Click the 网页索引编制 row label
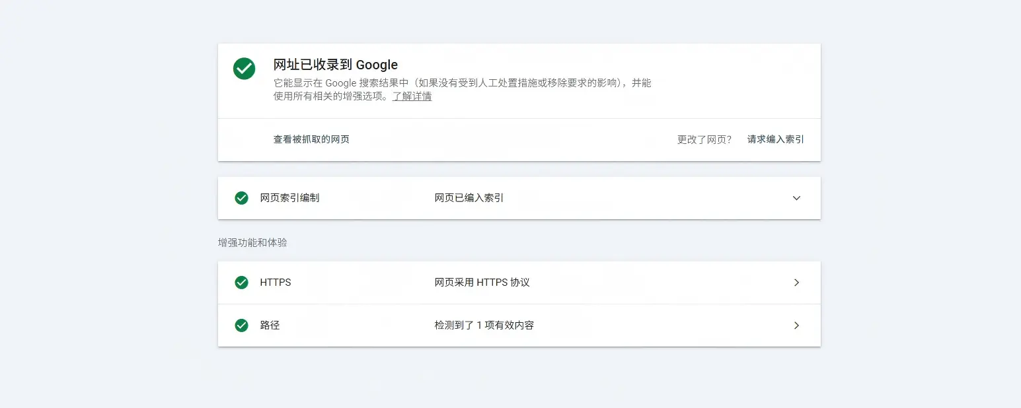The width and height of the screenshot is (1021, 408). (x=289, y=198)
